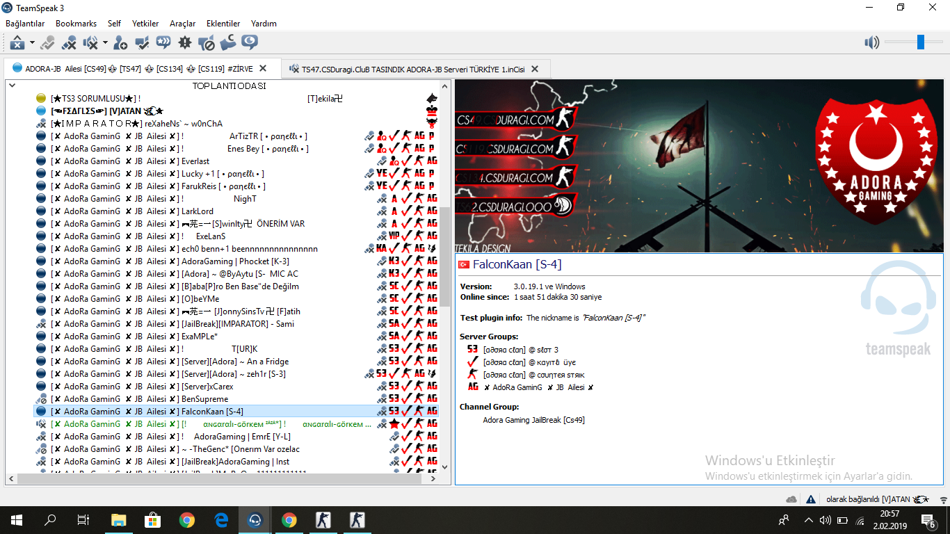Select the AdoraGaming | Phocket [K-3] row
This screenshot has height=534, width=950.
(x=236, y=261)
